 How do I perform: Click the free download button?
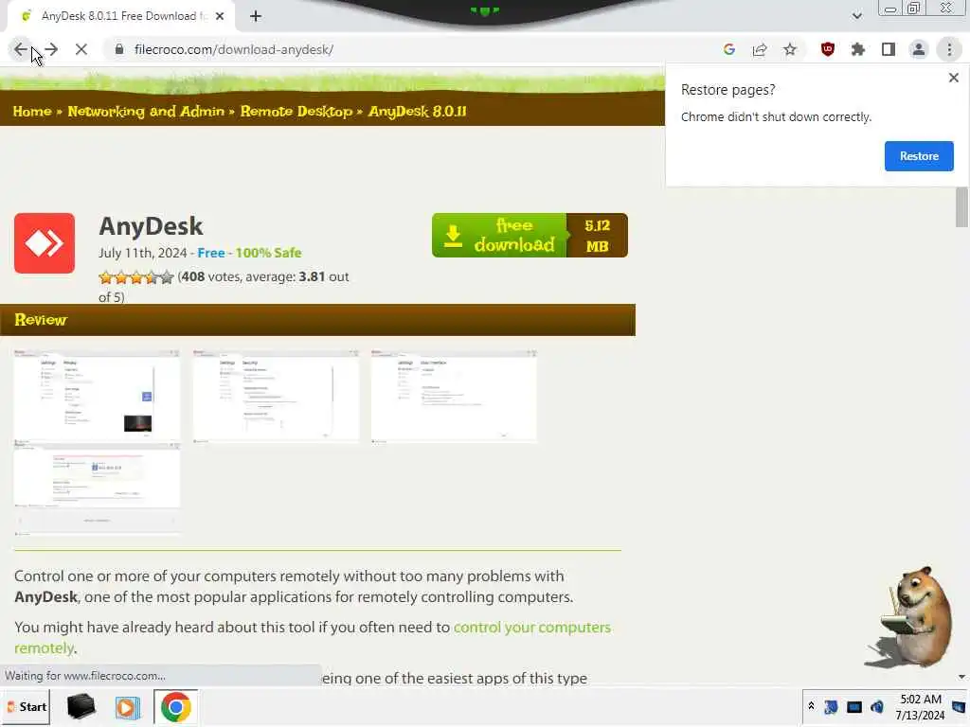[530, 236]
